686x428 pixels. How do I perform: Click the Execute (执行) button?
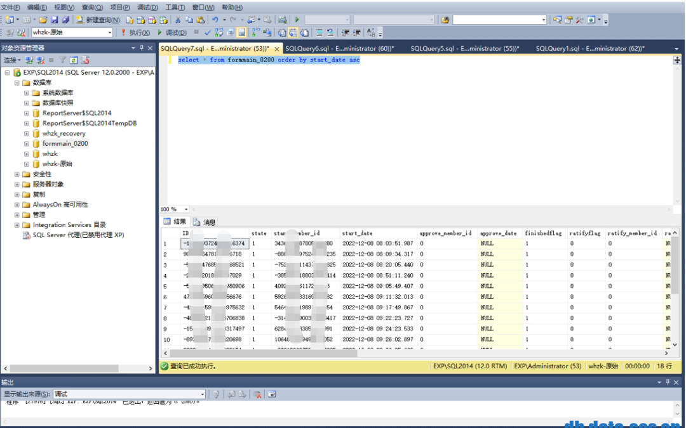click(136, 32)
